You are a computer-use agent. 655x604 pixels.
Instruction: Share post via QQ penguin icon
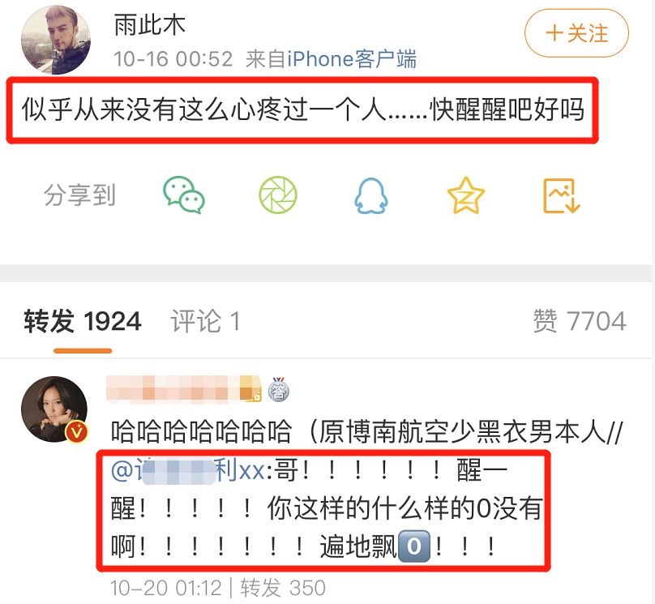tap(371, 195)
